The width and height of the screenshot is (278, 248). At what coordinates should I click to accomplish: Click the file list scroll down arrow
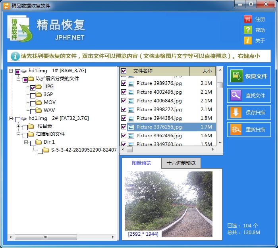[220, 142]
